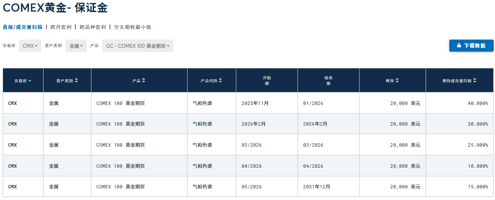Click COMEX 100 黄金期货 in the 18.000% row
495x200 pixels.
point(121,166)
